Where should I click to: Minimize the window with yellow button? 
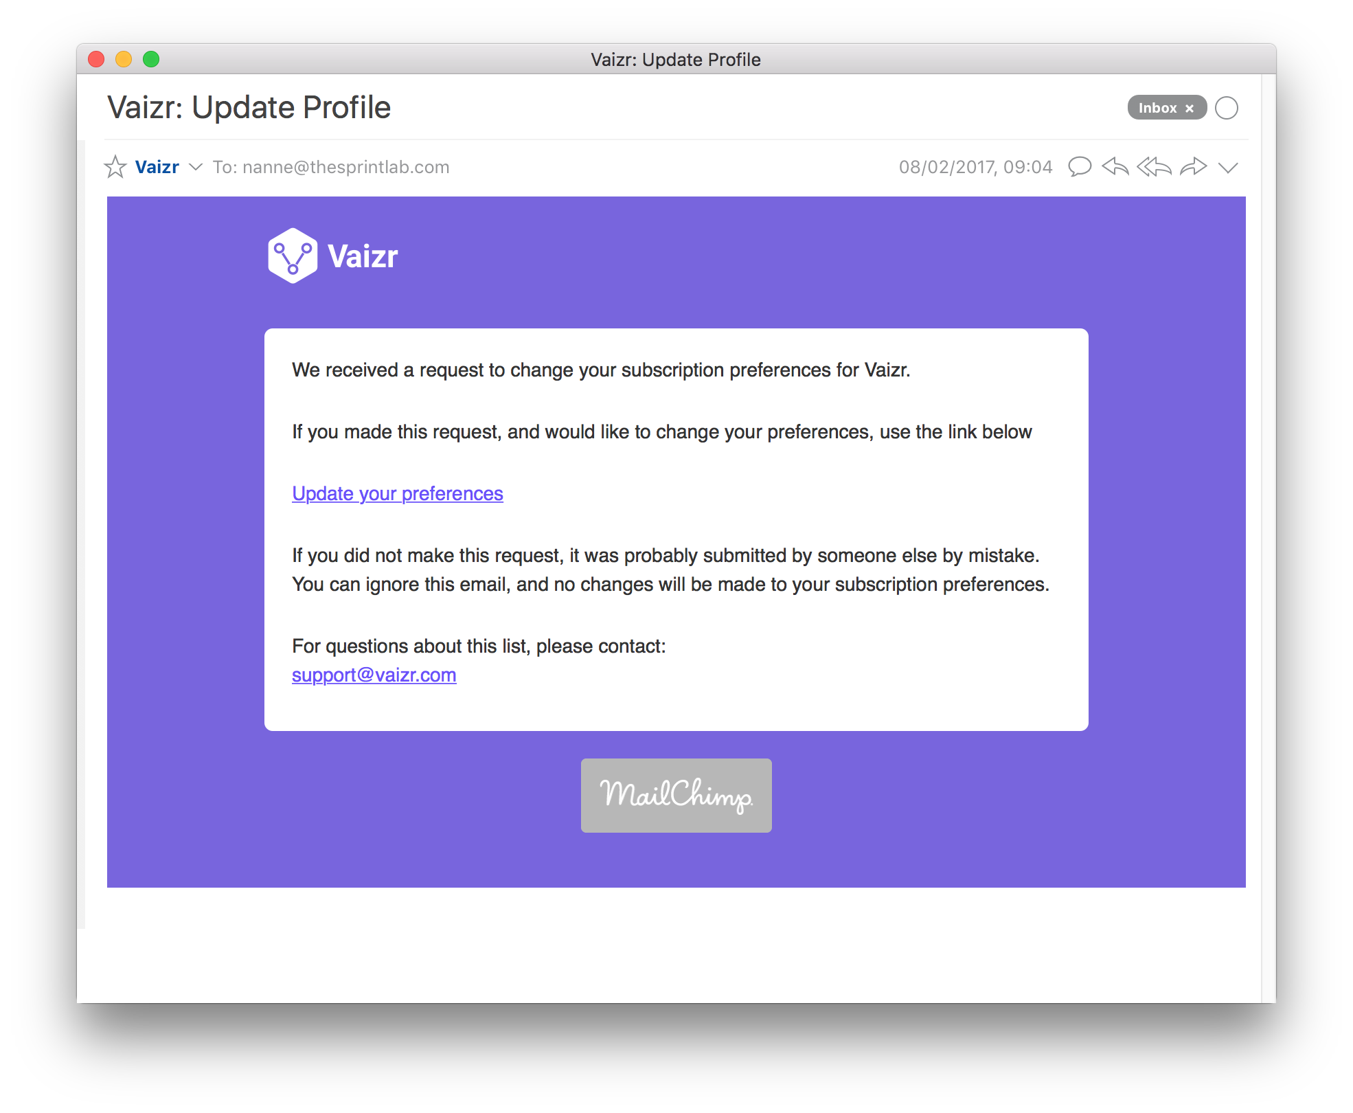[x=124, y=59]
